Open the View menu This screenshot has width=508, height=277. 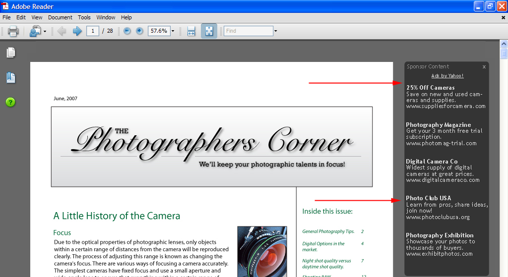pos(37,17)
